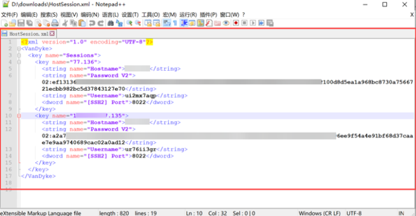
Task: Click the User Defined Language icon
Action: (x=192, y=23)
